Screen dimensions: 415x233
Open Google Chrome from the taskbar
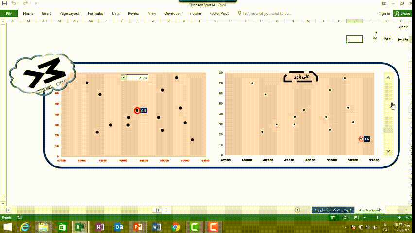175,227
